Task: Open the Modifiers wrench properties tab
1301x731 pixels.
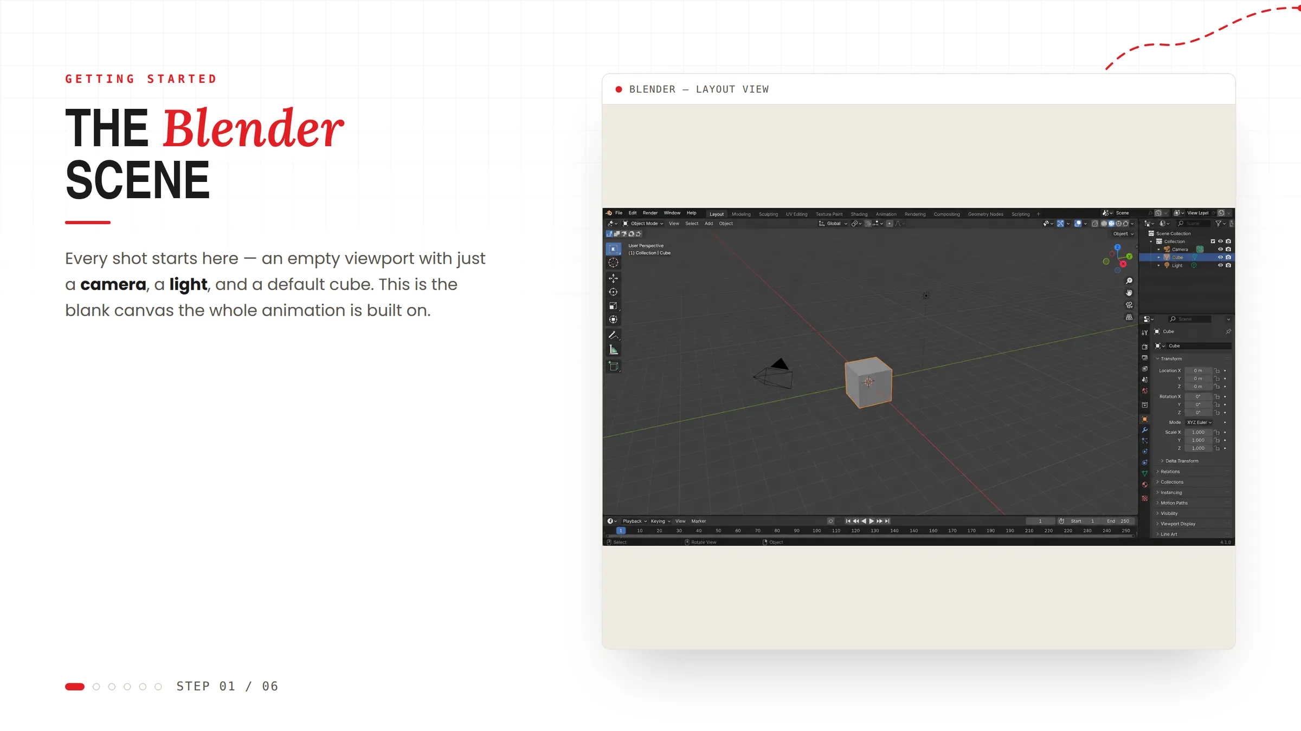Action: click(1145, 430)
